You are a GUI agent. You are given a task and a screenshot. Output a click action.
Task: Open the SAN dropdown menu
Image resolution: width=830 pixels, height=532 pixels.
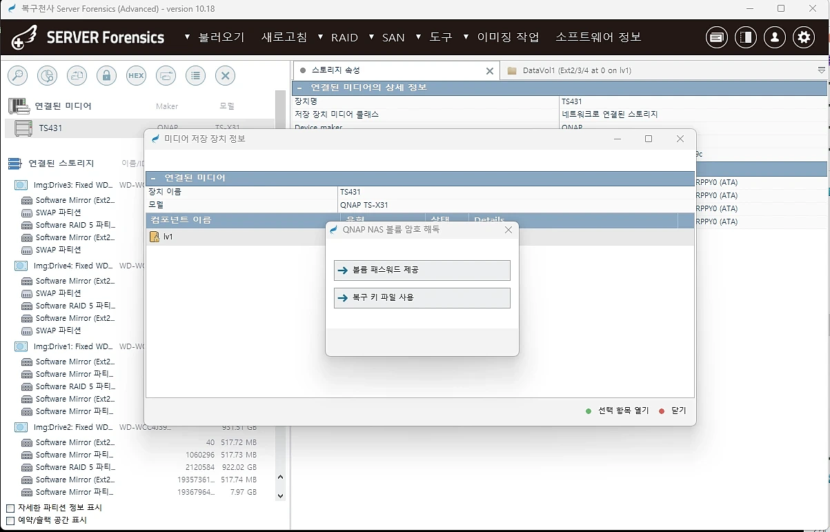[x=387, y=37]
